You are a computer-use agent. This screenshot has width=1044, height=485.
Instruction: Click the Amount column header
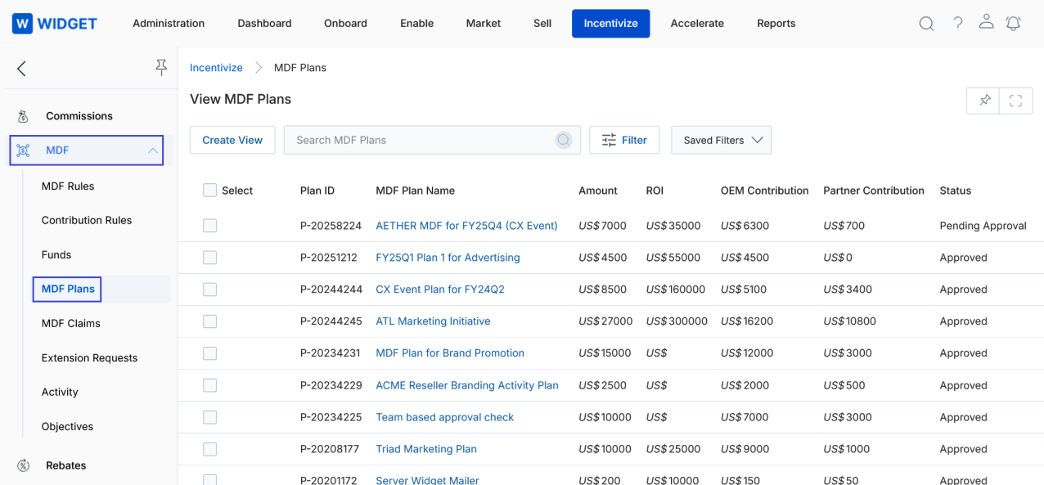pos(598,191)
